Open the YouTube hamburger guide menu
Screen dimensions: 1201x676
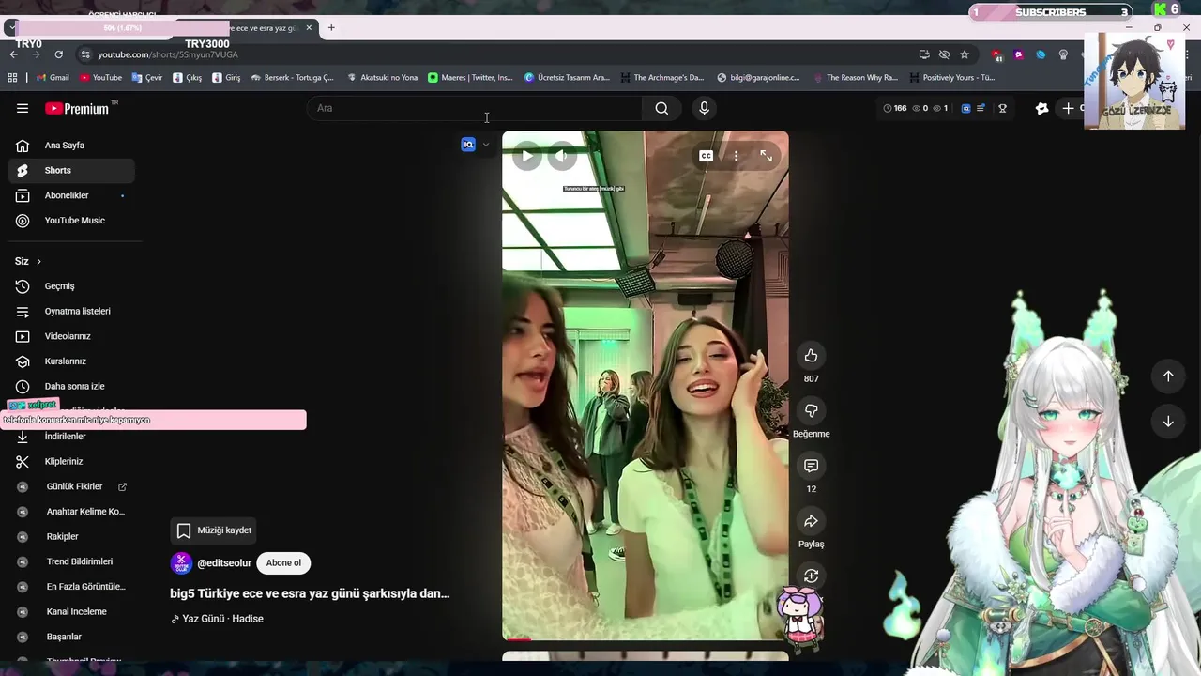pyautogui.click(x=23, y=108)
